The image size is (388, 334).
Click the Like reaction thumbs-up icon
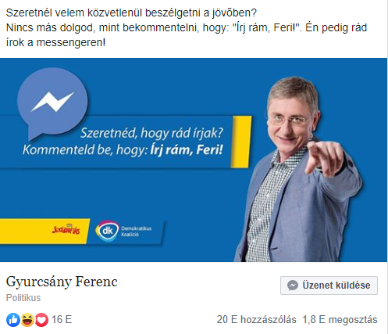tap(13, 320)
